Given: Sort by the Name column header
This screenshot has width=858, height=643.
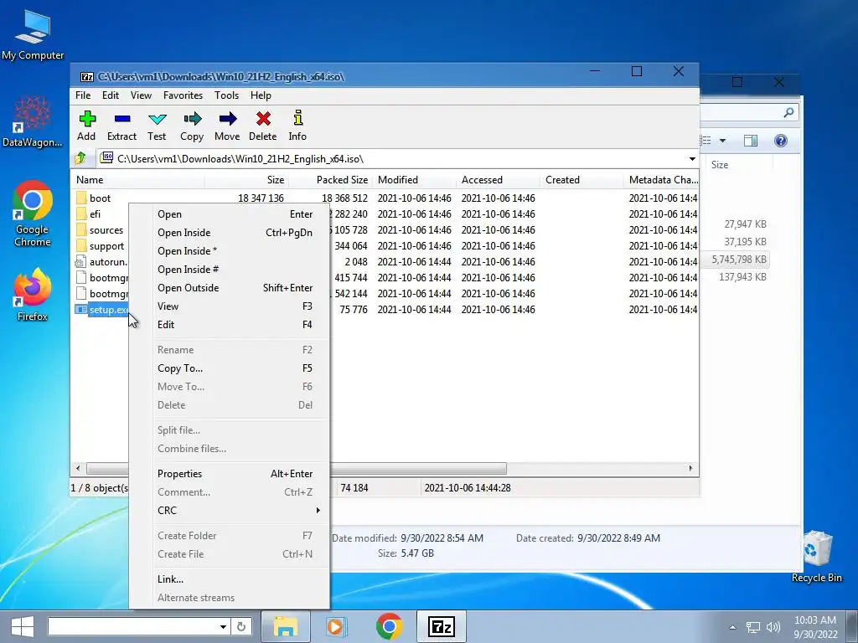Looking at the screenshot, I should click(x=138, y=180).
